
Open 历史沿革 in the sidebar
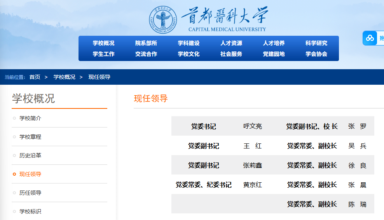[30, 155]
